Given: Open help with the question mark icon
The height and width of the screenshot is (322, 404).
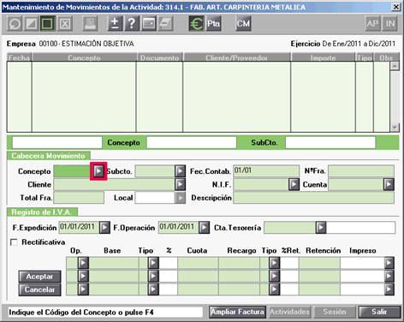Looking at the screenshot, I should tap(132, 23).
